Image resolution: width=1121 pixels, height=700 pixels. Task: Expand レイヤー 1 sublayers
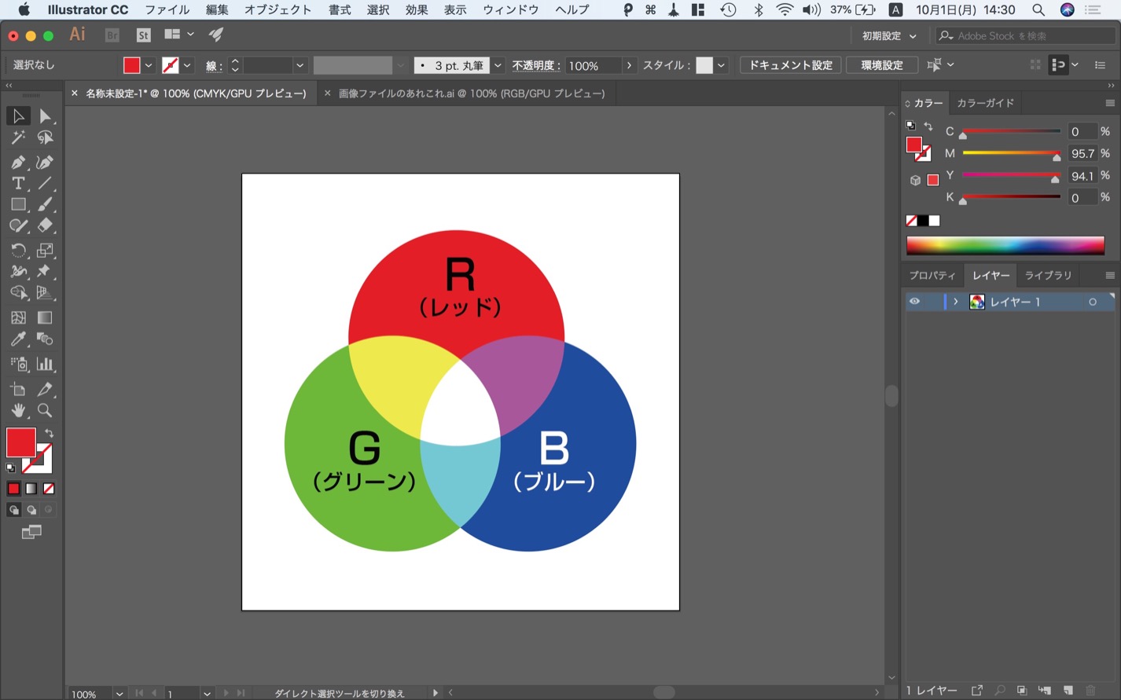coord(956,302)
